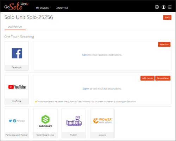Click the 'One-Touch Streaming' heading
The image size is (176, 141).
click(x=19, y=37)
